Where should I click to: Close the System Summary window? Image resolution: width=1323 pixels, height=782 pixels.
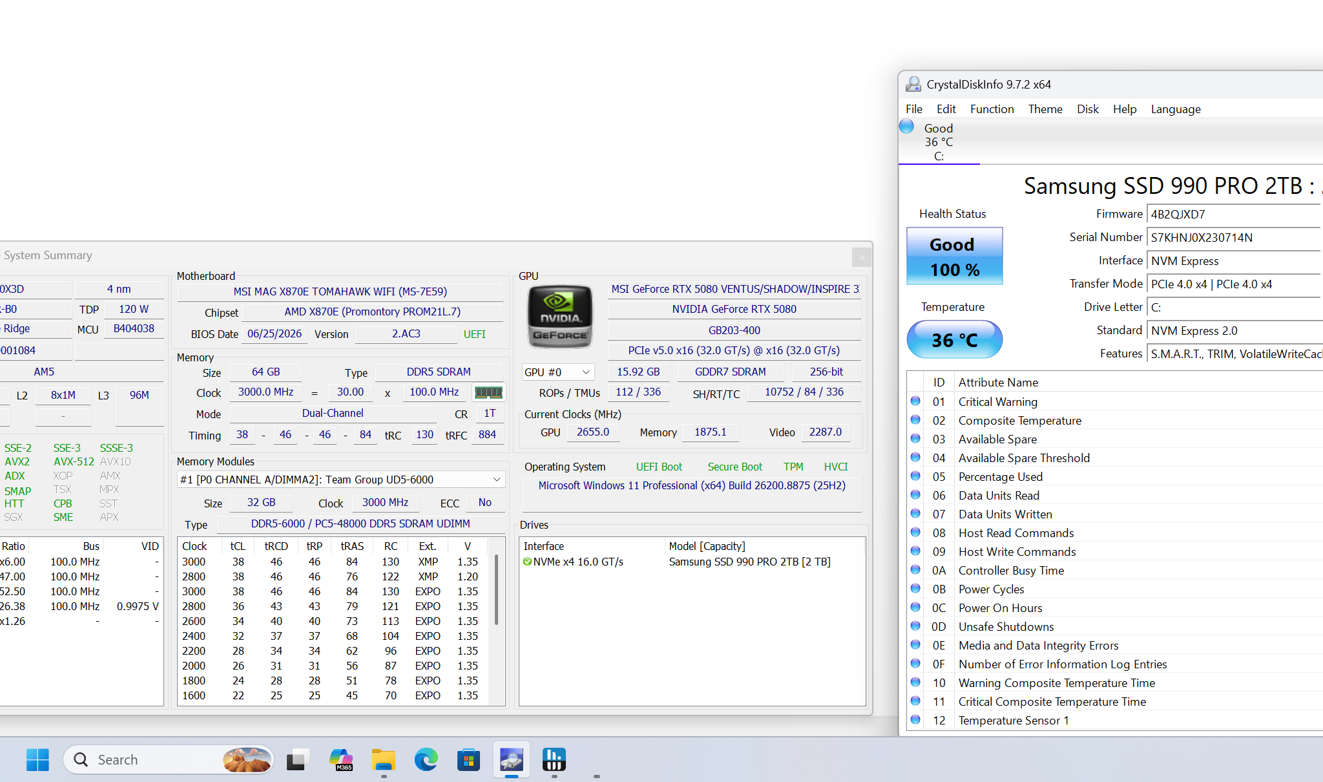click(862, 257)
